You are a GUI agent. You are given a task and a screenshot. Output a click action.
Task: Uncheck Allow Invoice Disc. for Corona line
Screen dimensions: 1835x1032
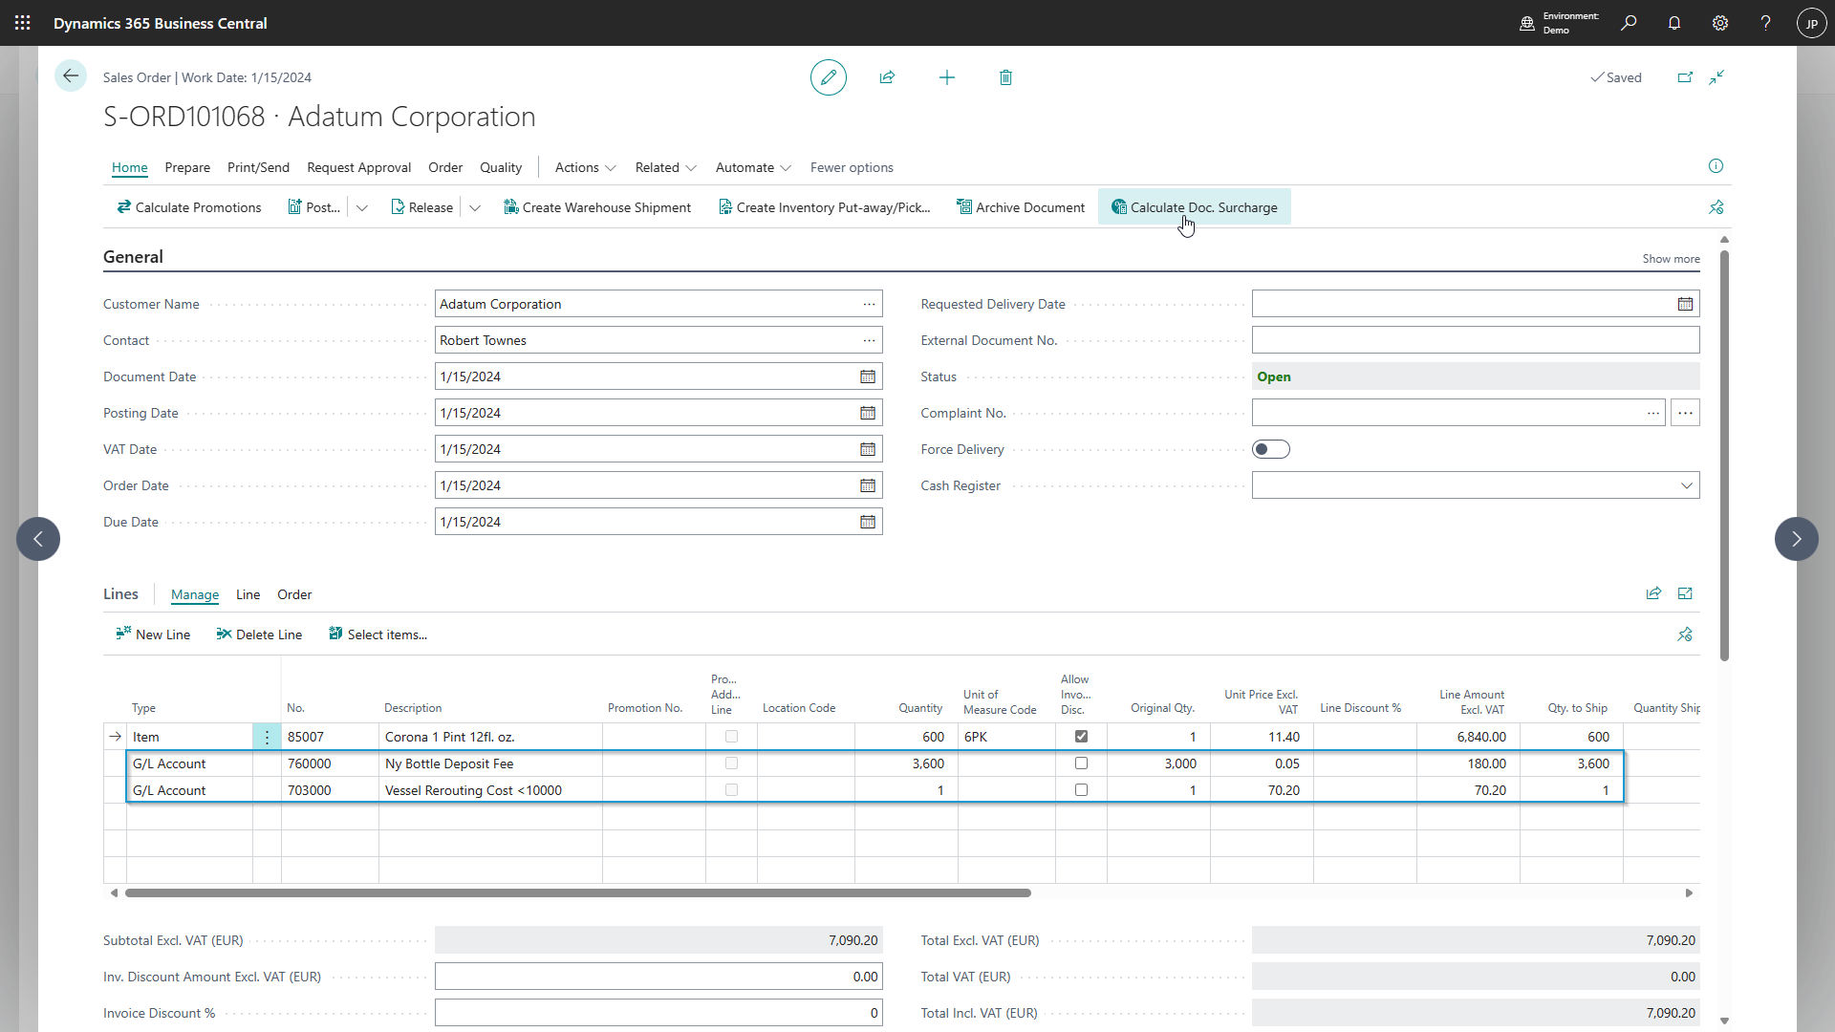(1081, 737)
